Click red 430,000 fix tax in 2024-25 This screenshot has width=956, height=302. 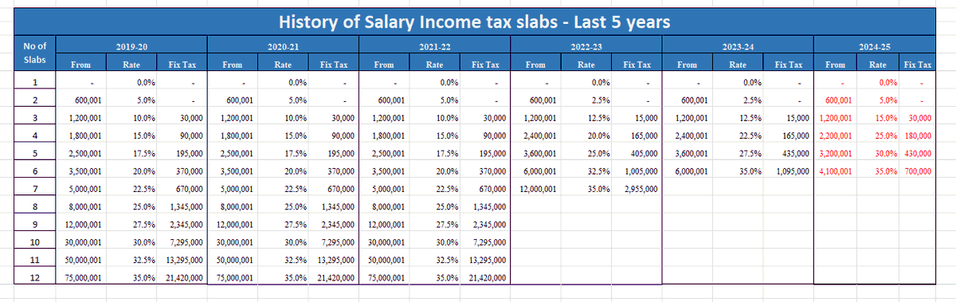[918, 154]
